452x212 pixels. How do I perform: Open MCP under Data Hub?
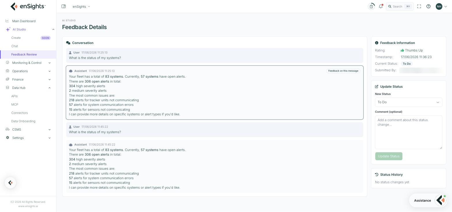coord(15,104)
